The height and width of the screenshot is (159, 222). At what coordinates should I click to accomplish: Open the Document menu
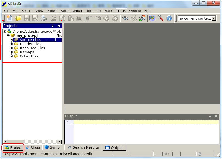pyautogui.click(x=94, y=11)
